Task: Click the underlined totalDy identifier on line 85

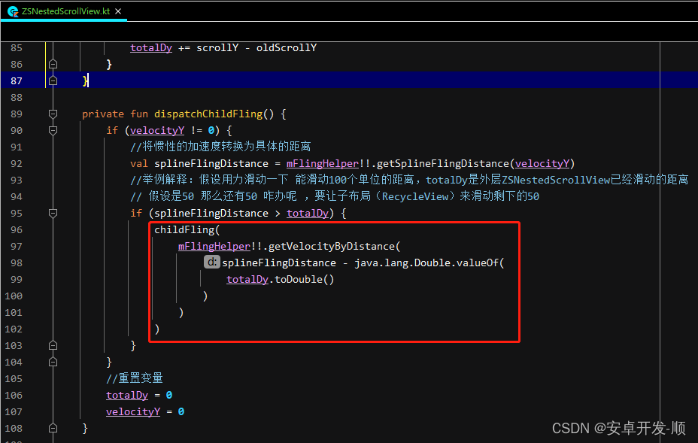Action: pos(151,47)
